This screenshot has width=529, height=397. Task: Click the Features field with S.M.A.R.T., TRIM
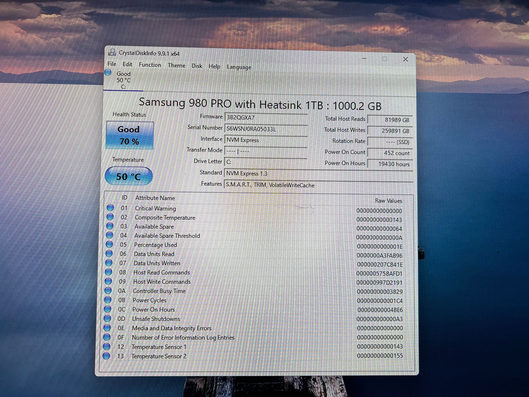318,185
